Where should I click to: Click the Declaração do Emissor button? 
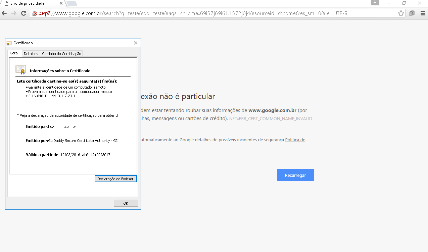coord(115,179)
